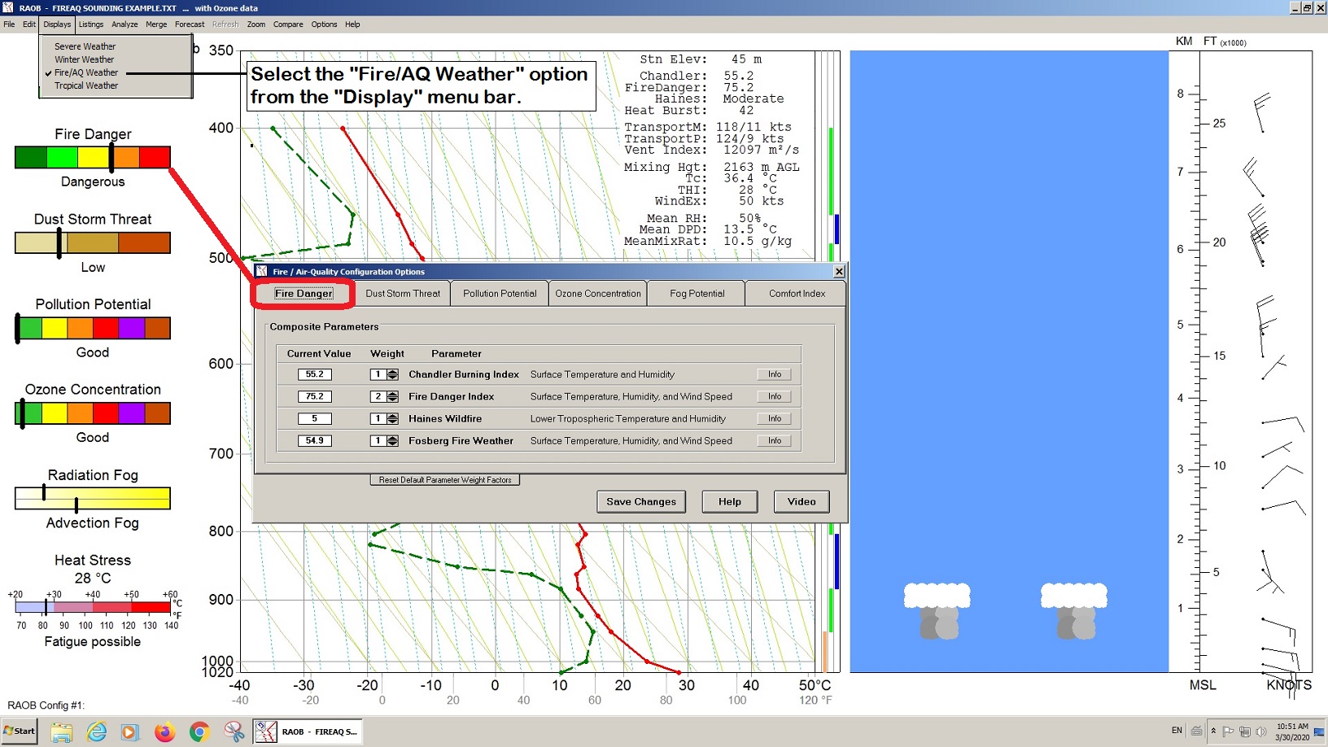Open the Options menu
This screenshot has height=747, width=1328.
324,24
